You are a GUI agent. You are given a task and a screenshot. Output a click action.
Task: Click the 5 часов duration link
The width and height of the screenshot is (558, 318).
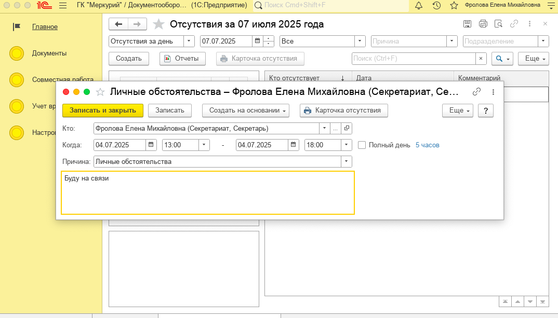tap(427, 145)
